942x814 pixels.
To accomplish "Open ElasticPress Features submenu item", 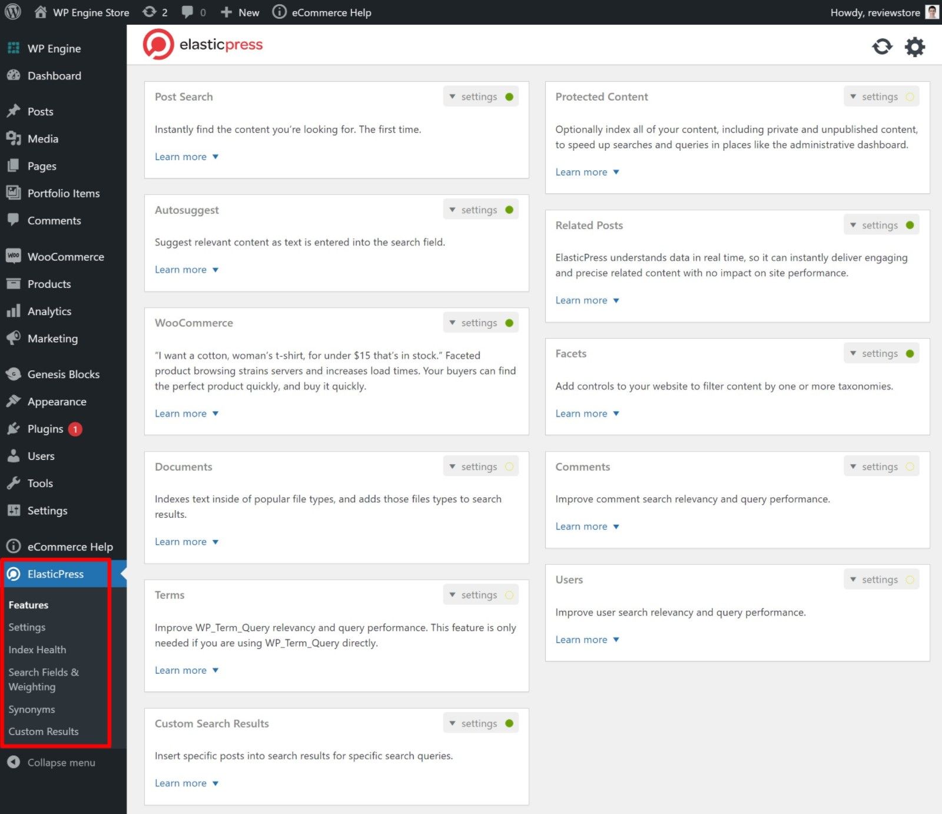I will (28, 605).
